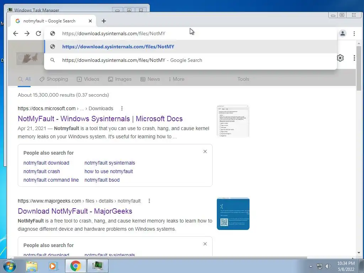Open the Windows Start menu orb

pyautogui.click(x=9, y=266)
